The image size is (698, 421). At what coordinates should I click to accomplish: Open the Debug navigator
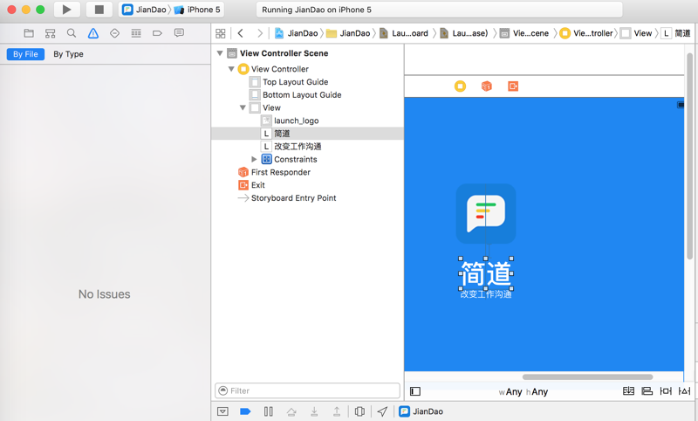pyautogui.click(x=136, y=33)
